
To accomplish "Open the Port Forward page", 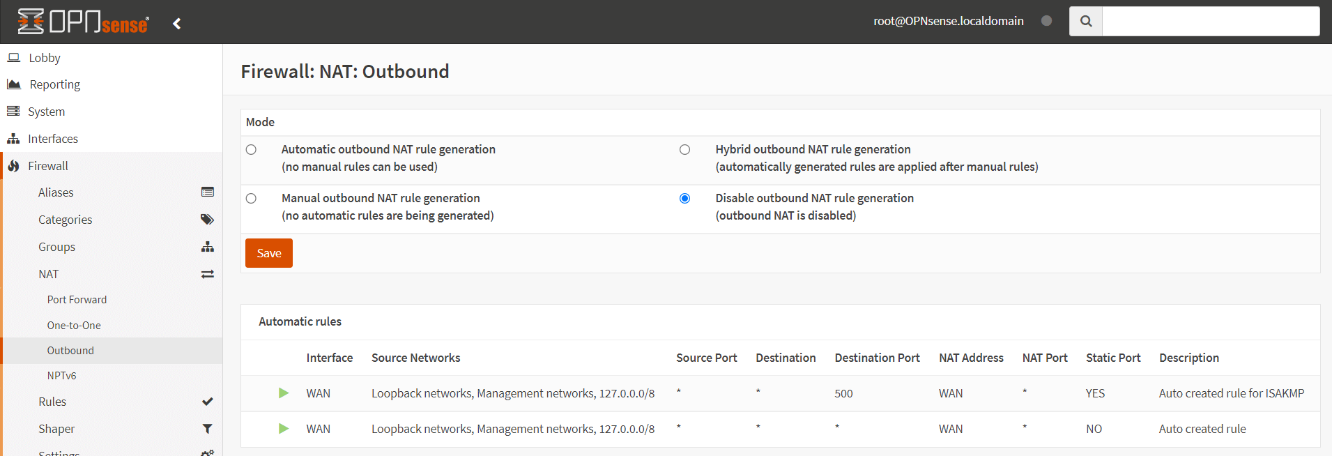I will pos(77,300).
